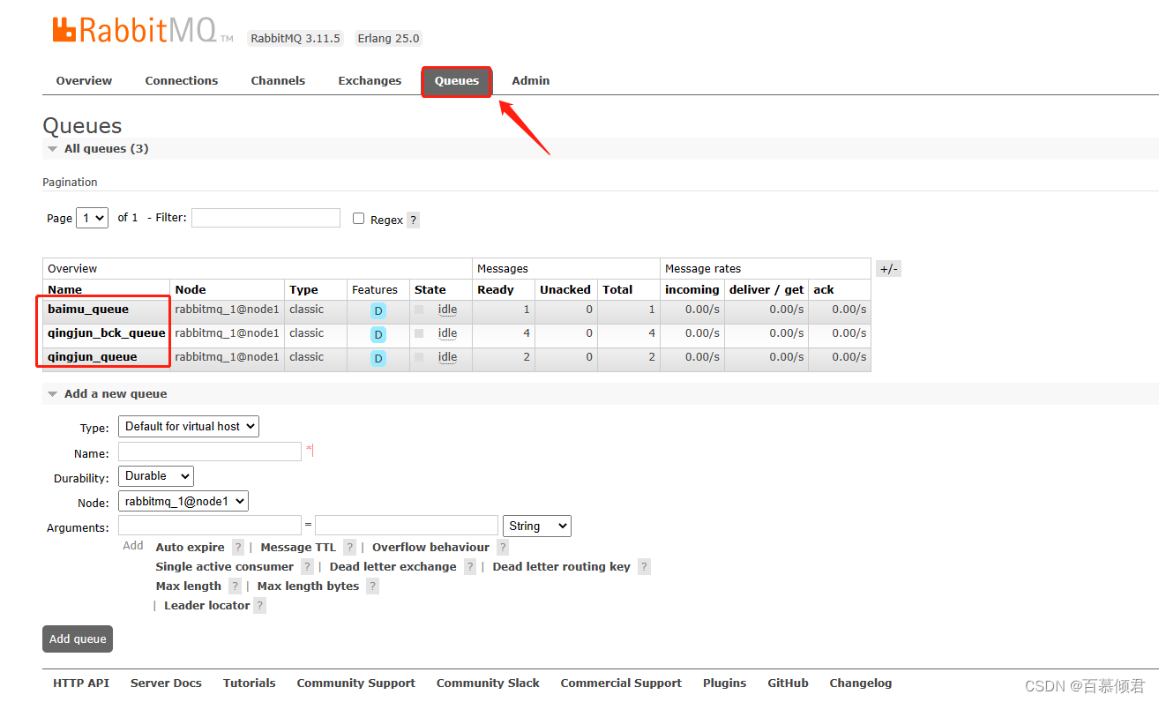Click the state indicator square for baimu_queue
This screenshot has height=702, width=1159.
(419, 310)
